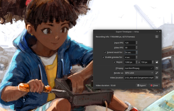The height and width of the screenshot is (111, 174).
Task: Click the Extend result 16 sec. field
Action: click(130, 52)
